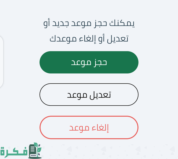
Task: Click the word تعديل in the black-outlined button
Action: [100, 95]
